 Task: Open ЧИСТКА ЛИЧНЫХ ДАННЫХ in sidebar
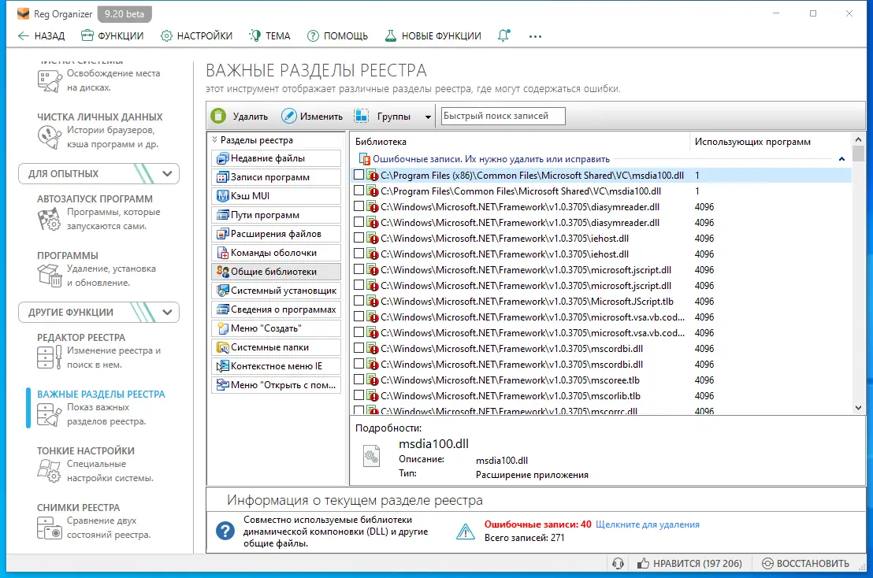pos(99,117)
